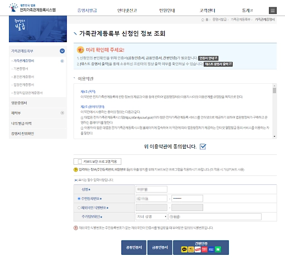Image resolution: width=285 pixels, height=262 pixels.
Task: Click the circled arrow icon beside 제적부
Action: tap(62, 113)
